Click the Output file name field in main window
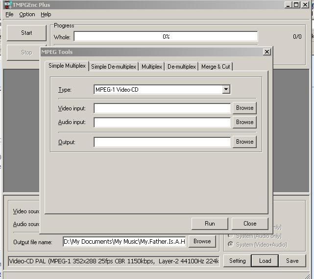Viewport: 314px width, 279px height. pos(124,242)
